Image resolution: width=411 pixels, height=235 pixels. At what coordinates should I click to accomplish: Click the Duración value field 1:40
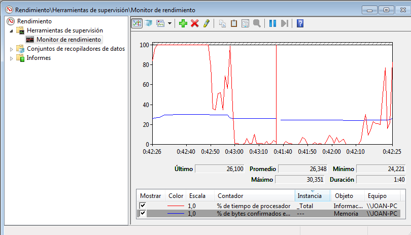click(x=381, y=180)
